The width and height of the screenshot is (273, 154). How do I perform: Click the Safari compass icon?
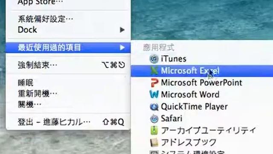[154, 118]
